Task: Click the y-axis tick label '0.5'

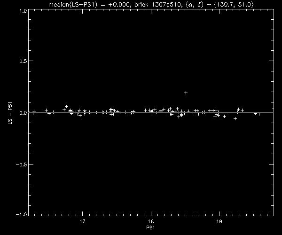Action: pos(23,61)
